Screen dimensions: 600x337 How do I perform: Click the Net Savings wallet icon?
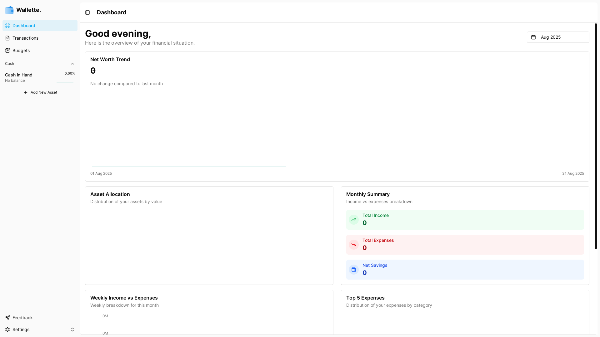[354, 270]
